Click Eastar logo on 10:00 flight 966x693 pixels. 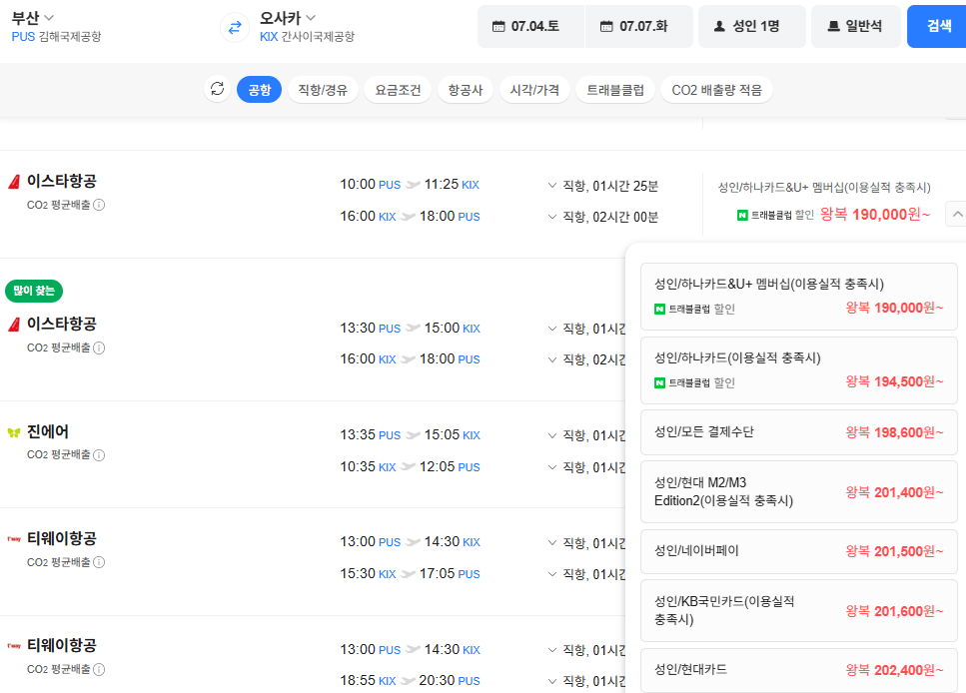[14, 181]
